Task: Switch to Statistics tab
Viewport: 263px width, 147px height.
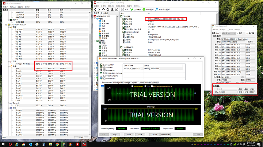Action: coord(155,83)
